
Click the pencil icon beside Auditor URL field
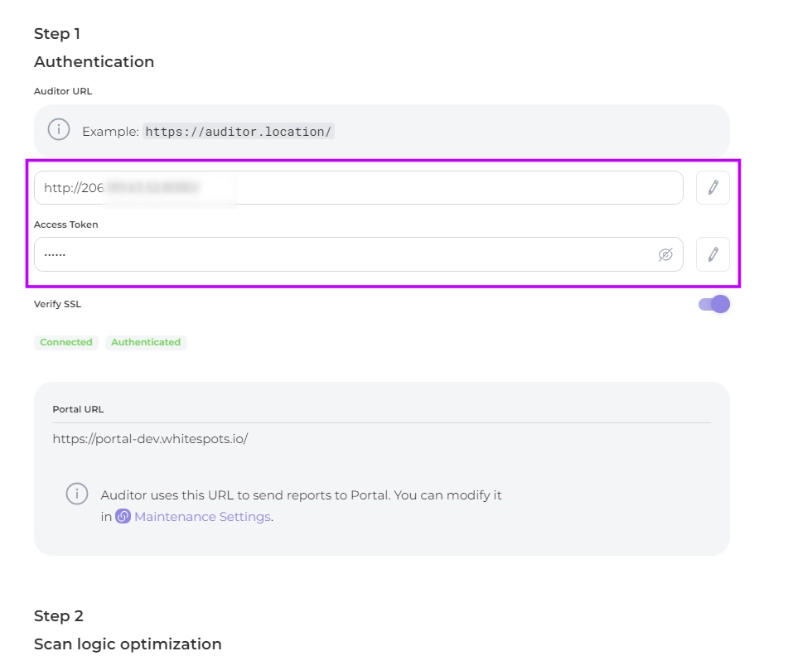tap(713, 188)
